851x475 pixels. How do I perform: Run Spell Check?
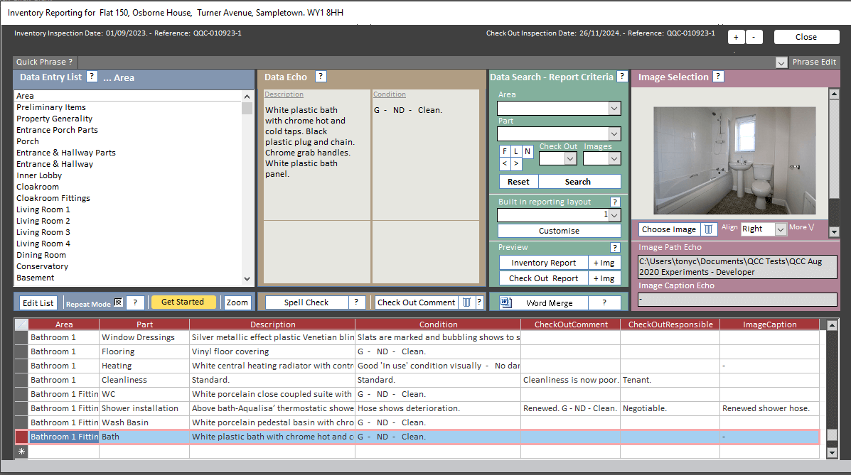tap(306, 302)
